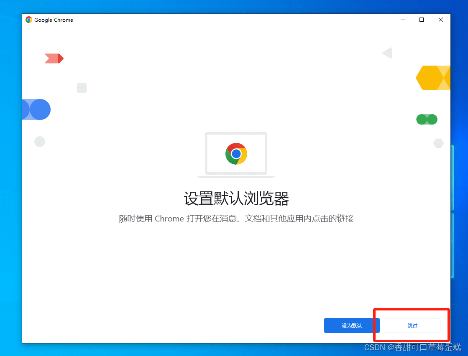
Task: Minimize the Google Chrome window
Action: click(402, 20)
